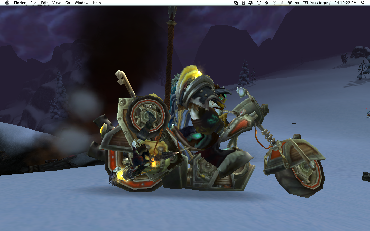Viewport: 370px width, 231px height.
Task: Click the download box status icon
Action: tap(243, 3)
